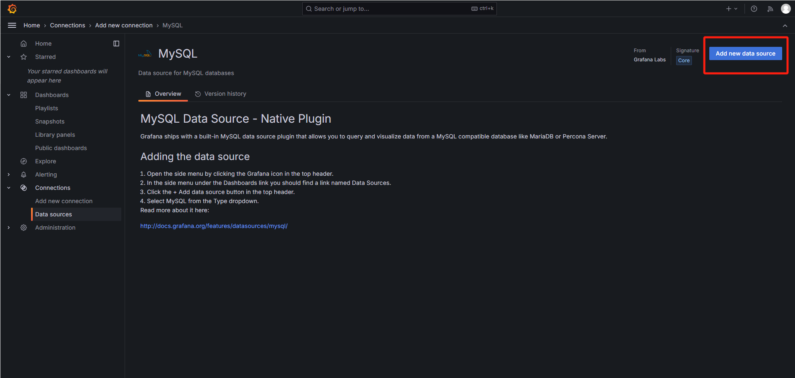795x378 pixels.
Task: Click the search magnifier icon
Action: 309,9
